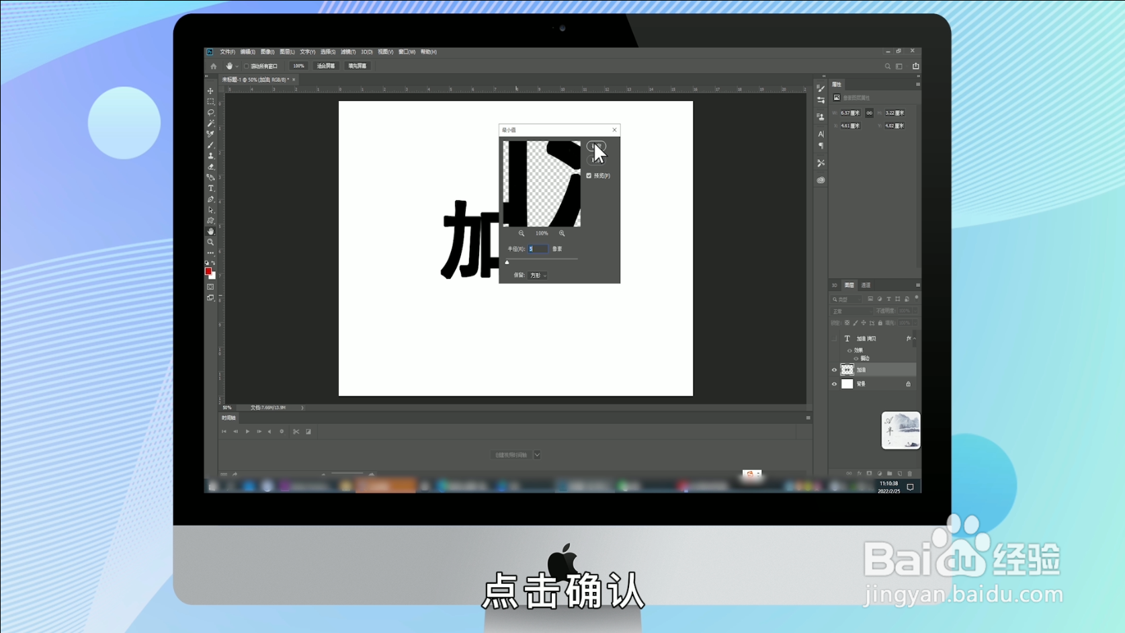
Task: Click the Add layer style fx icon
Action: pos(860,473)
